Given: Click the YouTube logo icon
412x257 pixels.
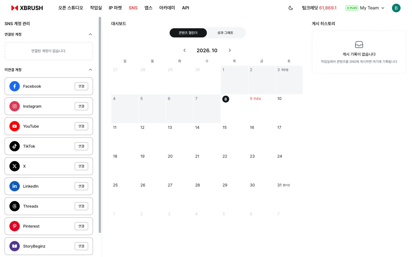Looking at the screenshot, I should (15, 126).
